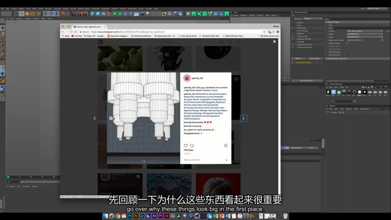The image size is (391, 220).
Task: Open the Renderer dropdown set to Physical
Action: 313,19
